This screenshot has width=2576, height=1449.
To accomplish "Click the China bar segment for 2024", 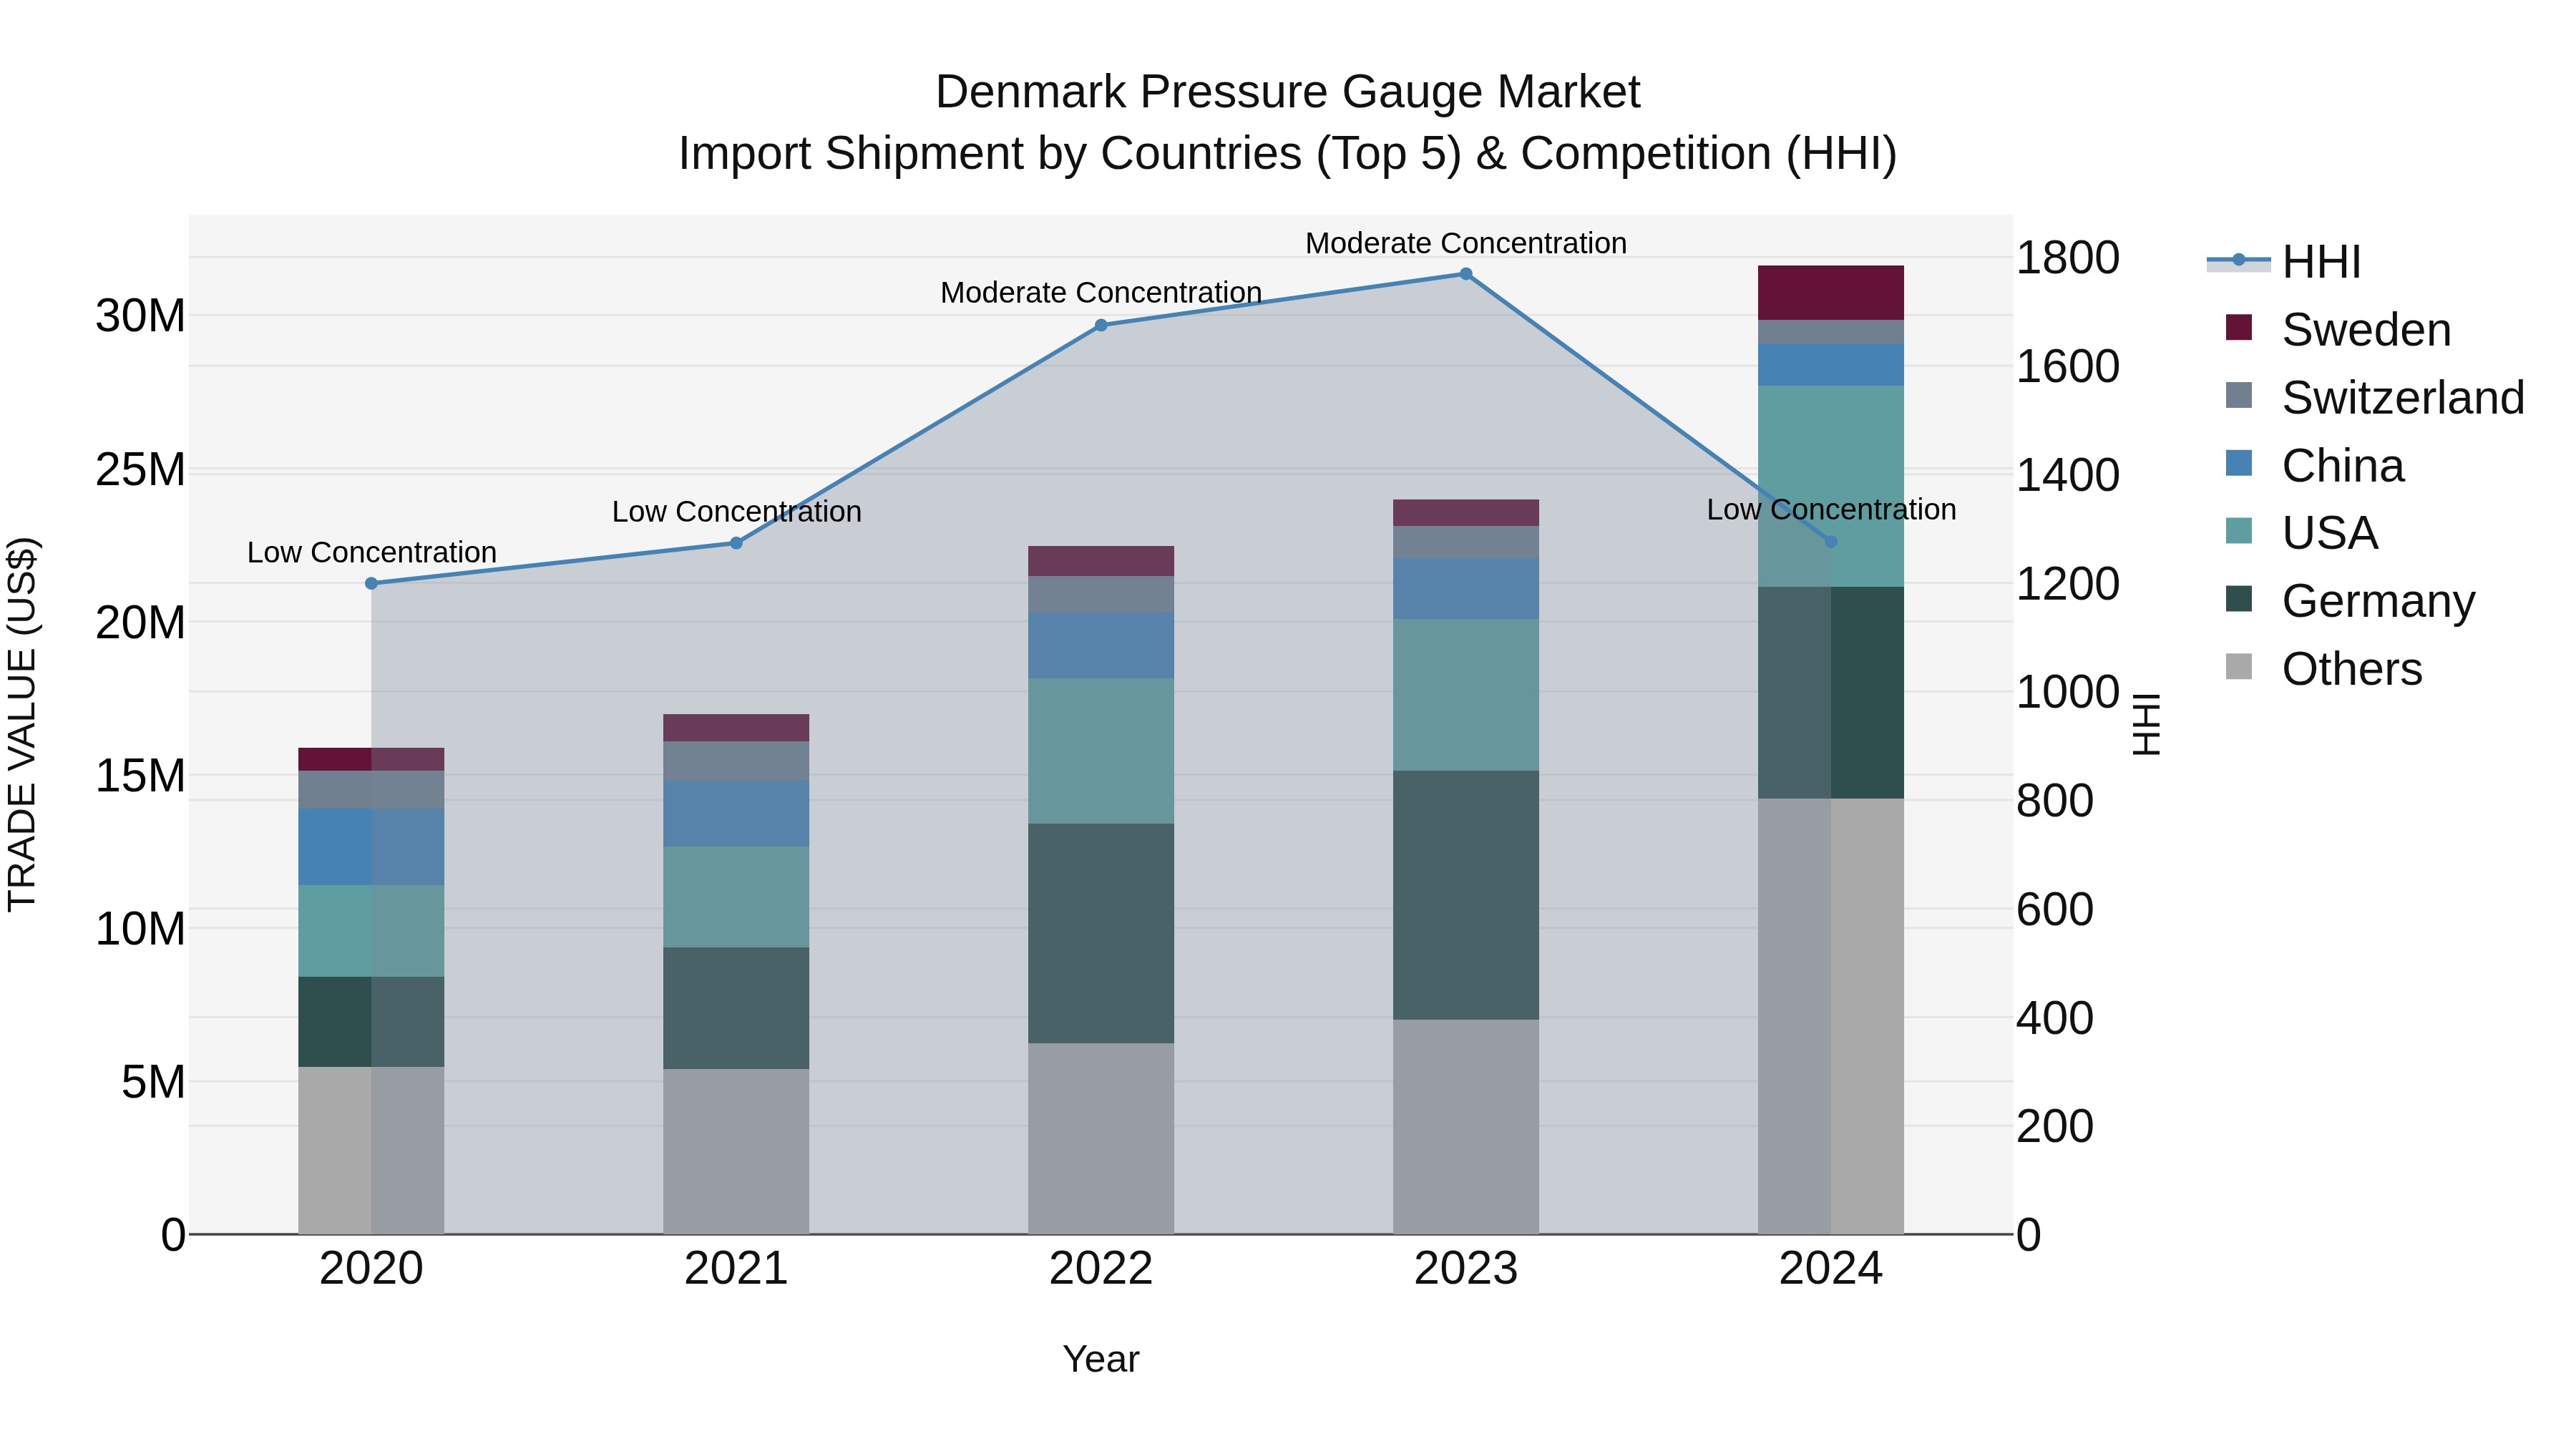I will 1831,365.
